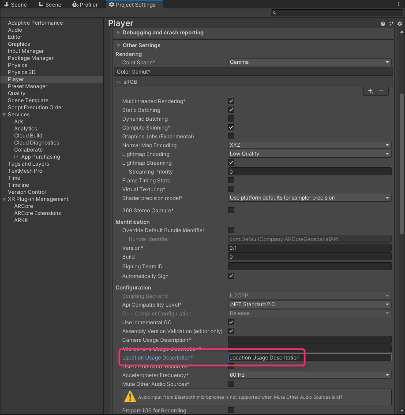Disable Multithreaded Rendering checkbox
The width and height of the screenshot is (405, 415).
coord(231,101)
